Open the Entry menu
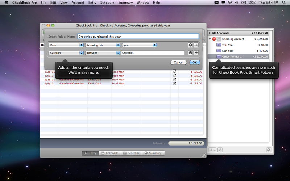This screenshot has width=290, height=181. [x=92, y=3]
